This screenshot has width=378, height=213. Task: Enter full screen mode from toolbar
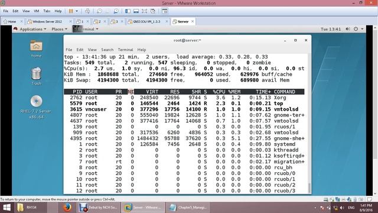(144, 11)
